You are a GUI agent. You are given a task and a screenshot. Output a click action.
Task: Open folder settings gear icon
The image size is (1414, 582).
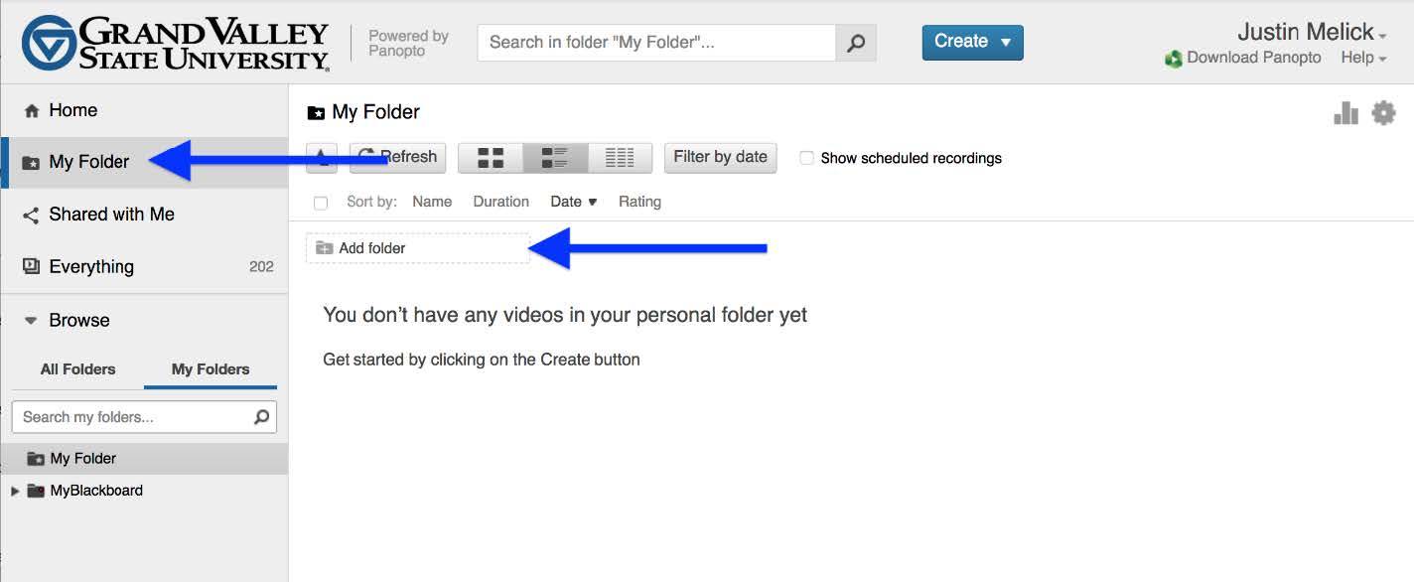1383,113
